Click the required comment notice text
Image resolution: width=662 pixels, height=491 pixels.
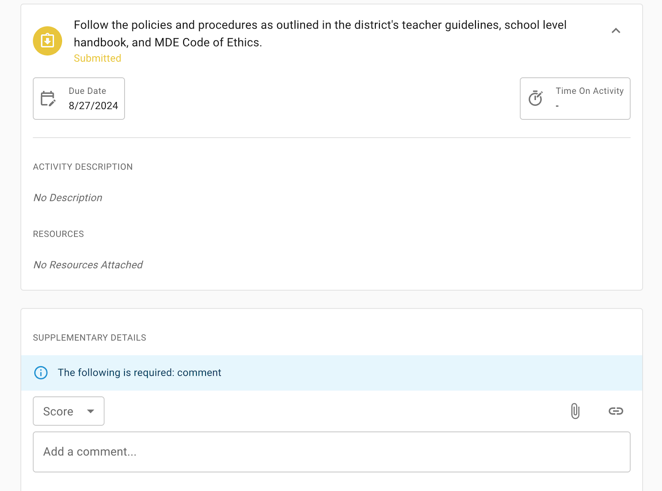(x=139, y=372)
